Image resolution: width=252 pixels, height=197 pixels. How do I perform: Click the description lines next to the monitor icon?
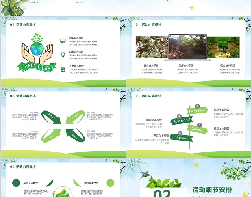[83, 43]
